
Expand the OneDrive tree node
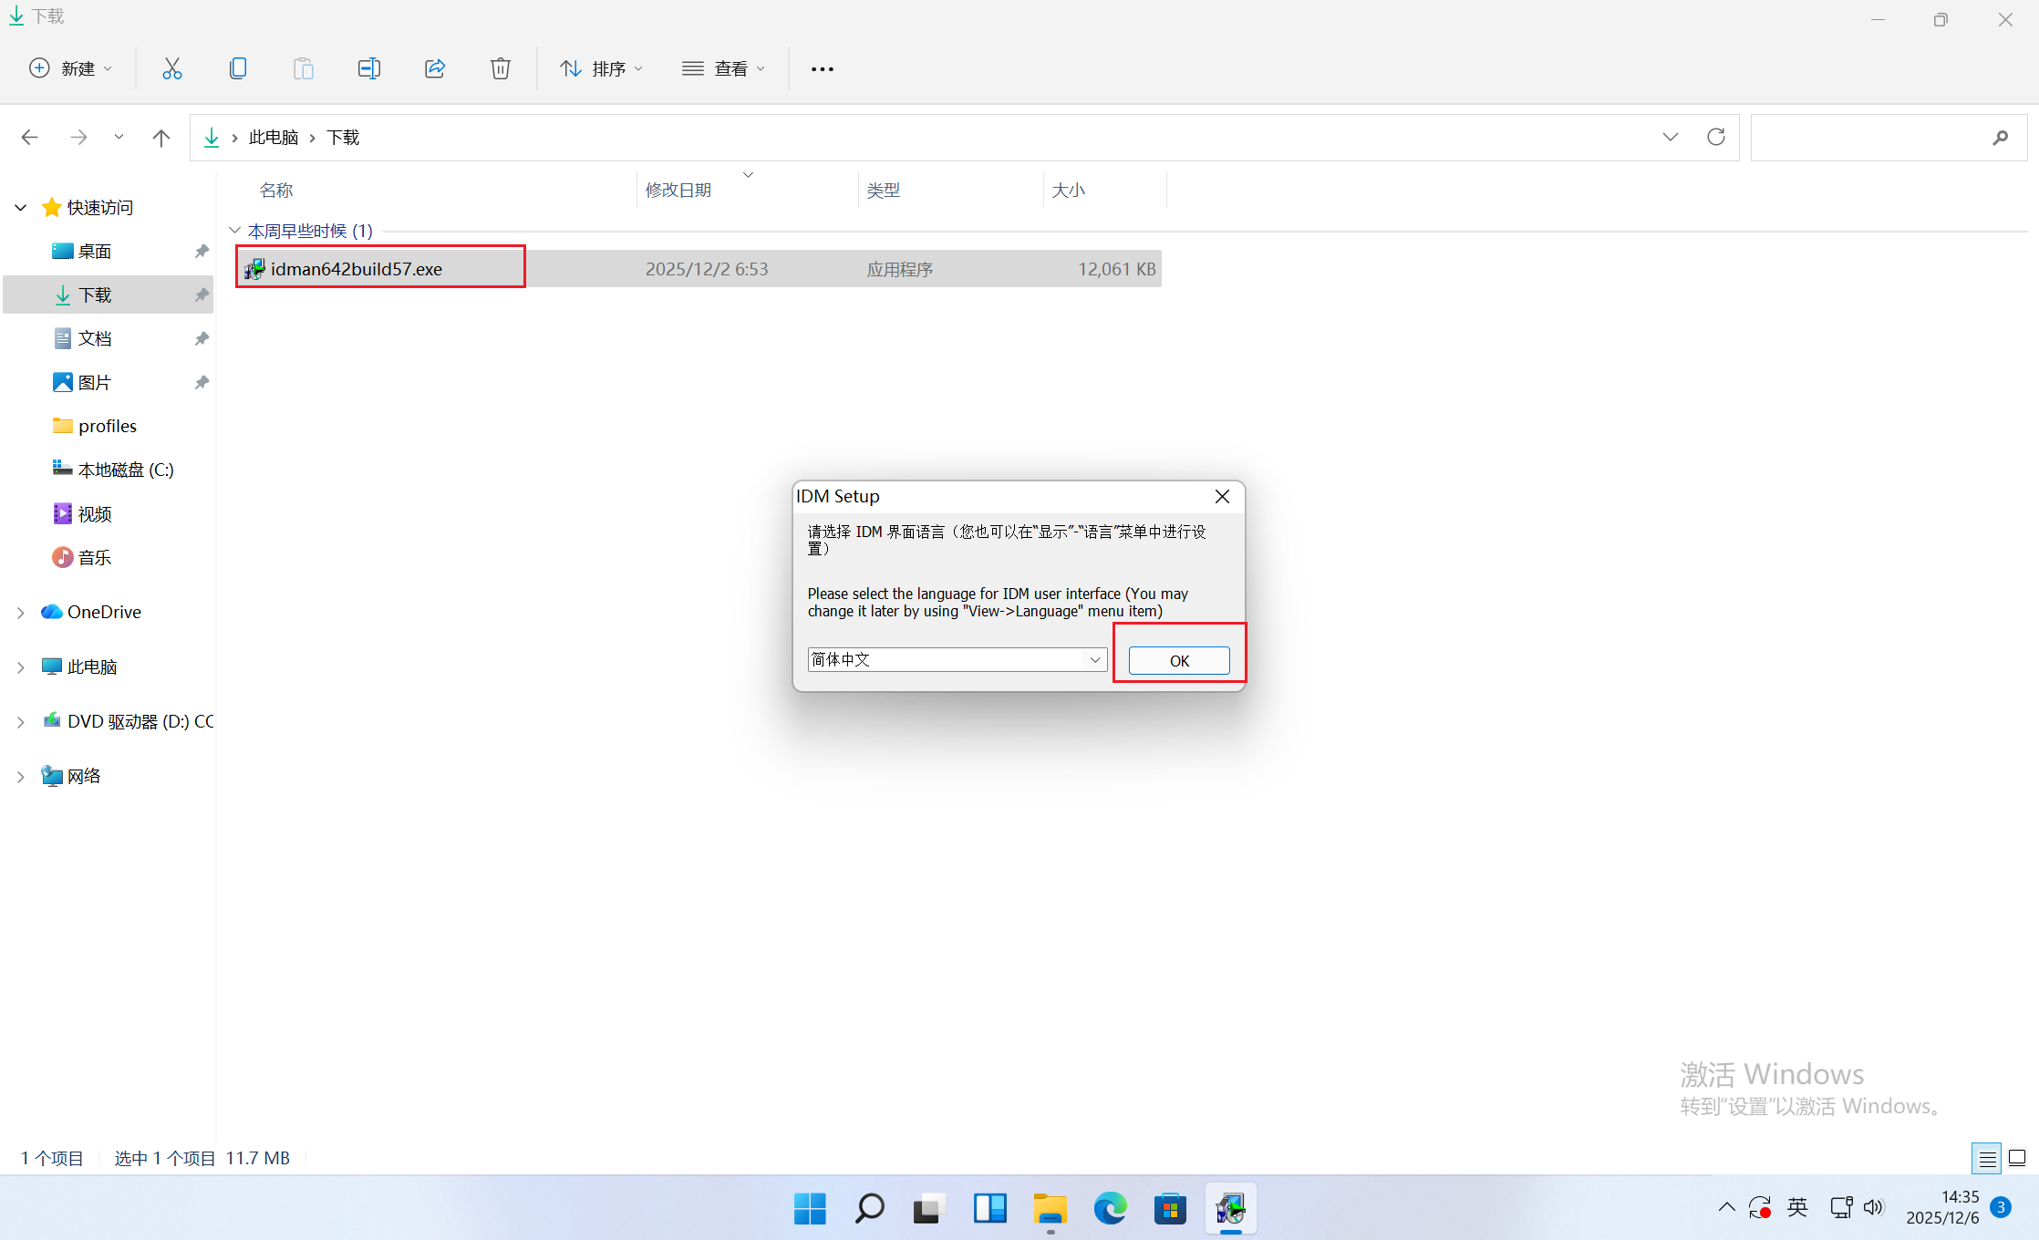coord(20,613)
